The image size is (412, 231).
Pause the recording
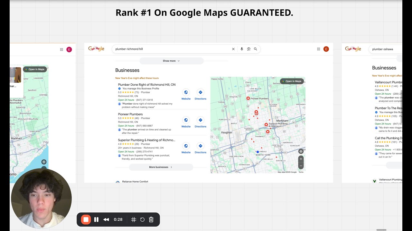96,219
